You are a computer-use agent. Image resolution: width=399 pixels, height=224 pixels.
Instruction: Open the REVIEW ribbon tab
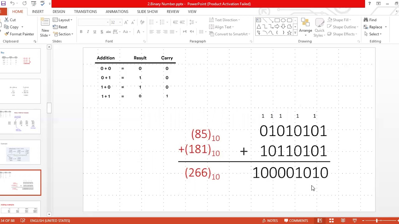173,12
